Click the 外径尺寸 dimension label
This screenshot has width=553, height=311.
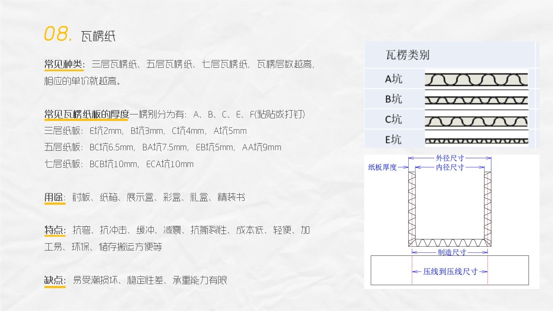(450, 159)
